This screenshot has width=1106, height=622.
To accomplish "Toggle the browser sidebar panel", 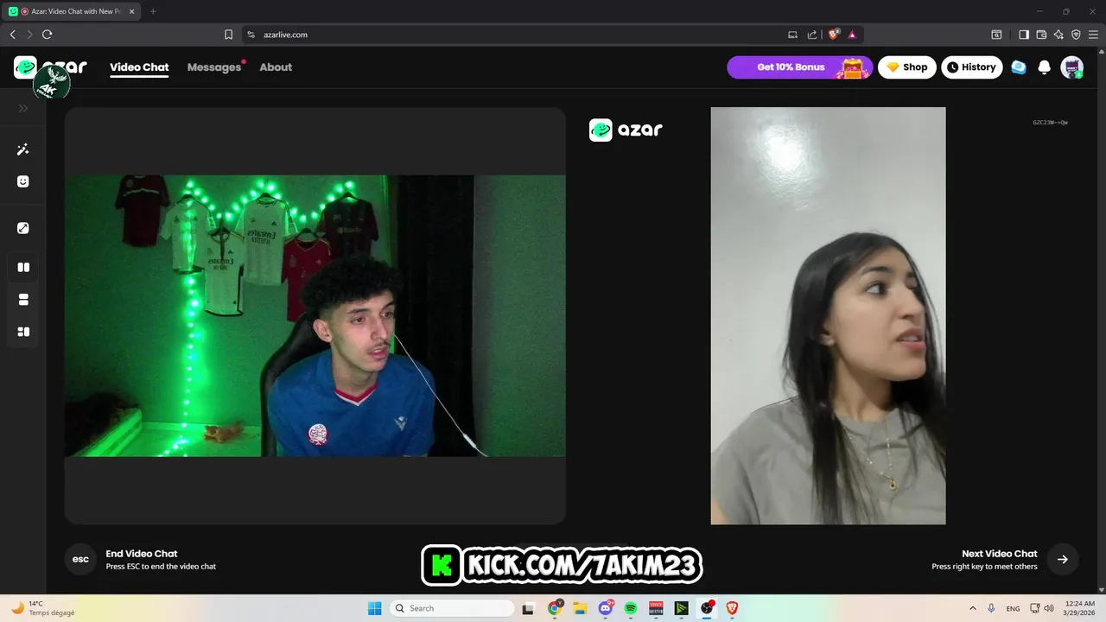I will pyautogui.click(x=1024, y=35).
